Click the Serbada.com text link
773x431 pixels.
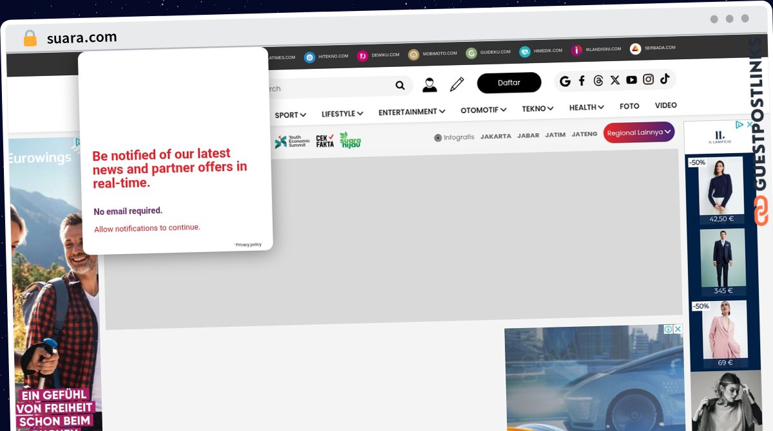click(x=660, y=48)
